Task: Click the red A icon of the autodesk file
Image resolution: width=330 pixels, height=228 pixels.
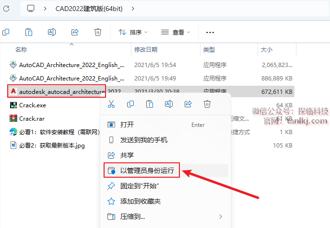Action: tap(13, 91)
